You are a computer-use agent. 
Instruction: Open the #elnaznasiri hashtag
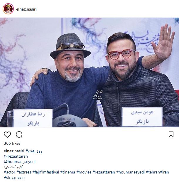(14, 177)
